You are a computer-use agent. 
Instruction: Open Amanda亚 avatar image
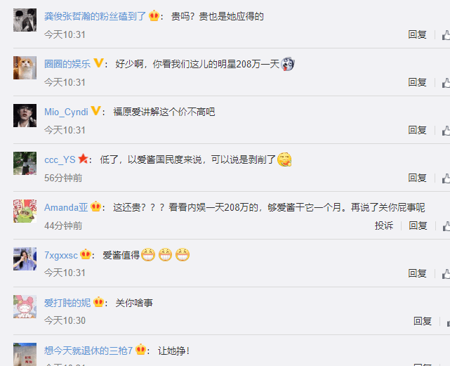25,211
